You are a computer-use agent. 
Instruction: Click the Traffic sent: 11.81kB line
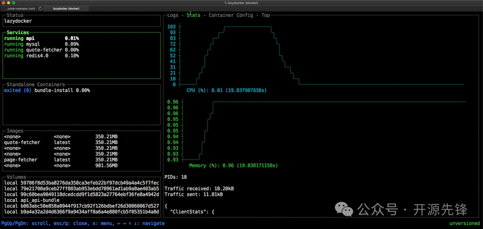point(194,195)
